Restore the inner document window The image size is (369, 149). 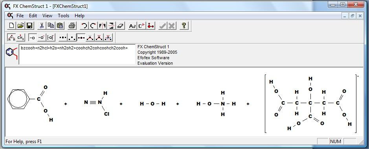(x=352, y=16)
